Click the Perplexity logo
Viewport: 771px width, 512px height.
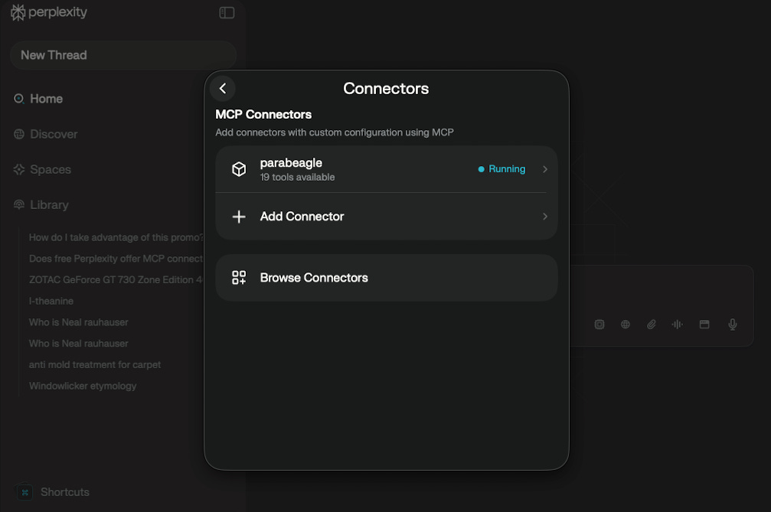pos(49,12)
